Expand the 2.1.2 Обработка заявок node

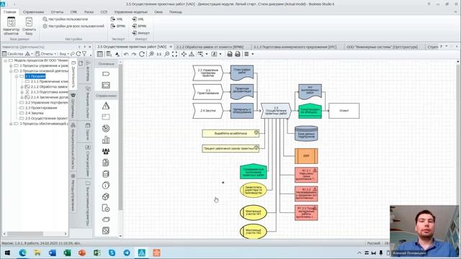[22, 87]
